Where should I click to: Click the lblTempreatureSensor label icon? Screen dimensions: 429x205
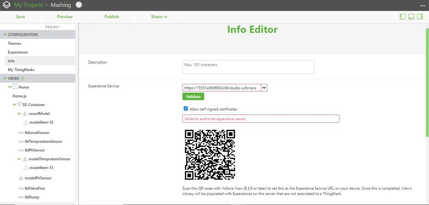pos(21,142)
